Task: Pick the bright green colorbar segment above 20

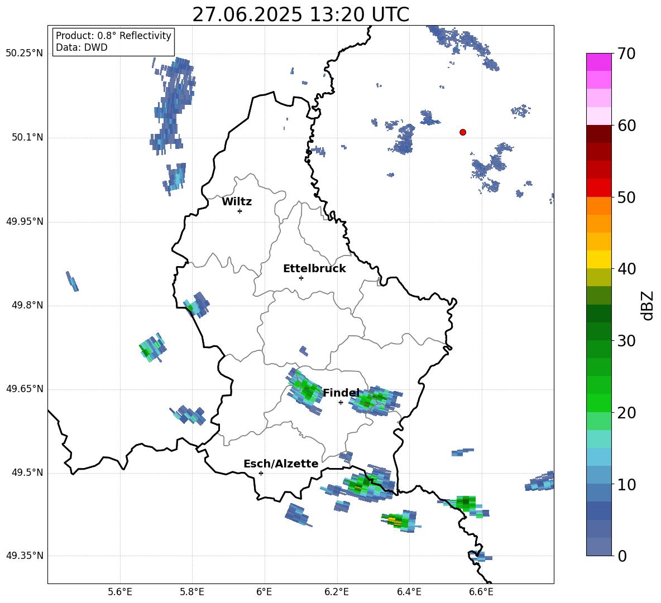Action: point(598,403)
